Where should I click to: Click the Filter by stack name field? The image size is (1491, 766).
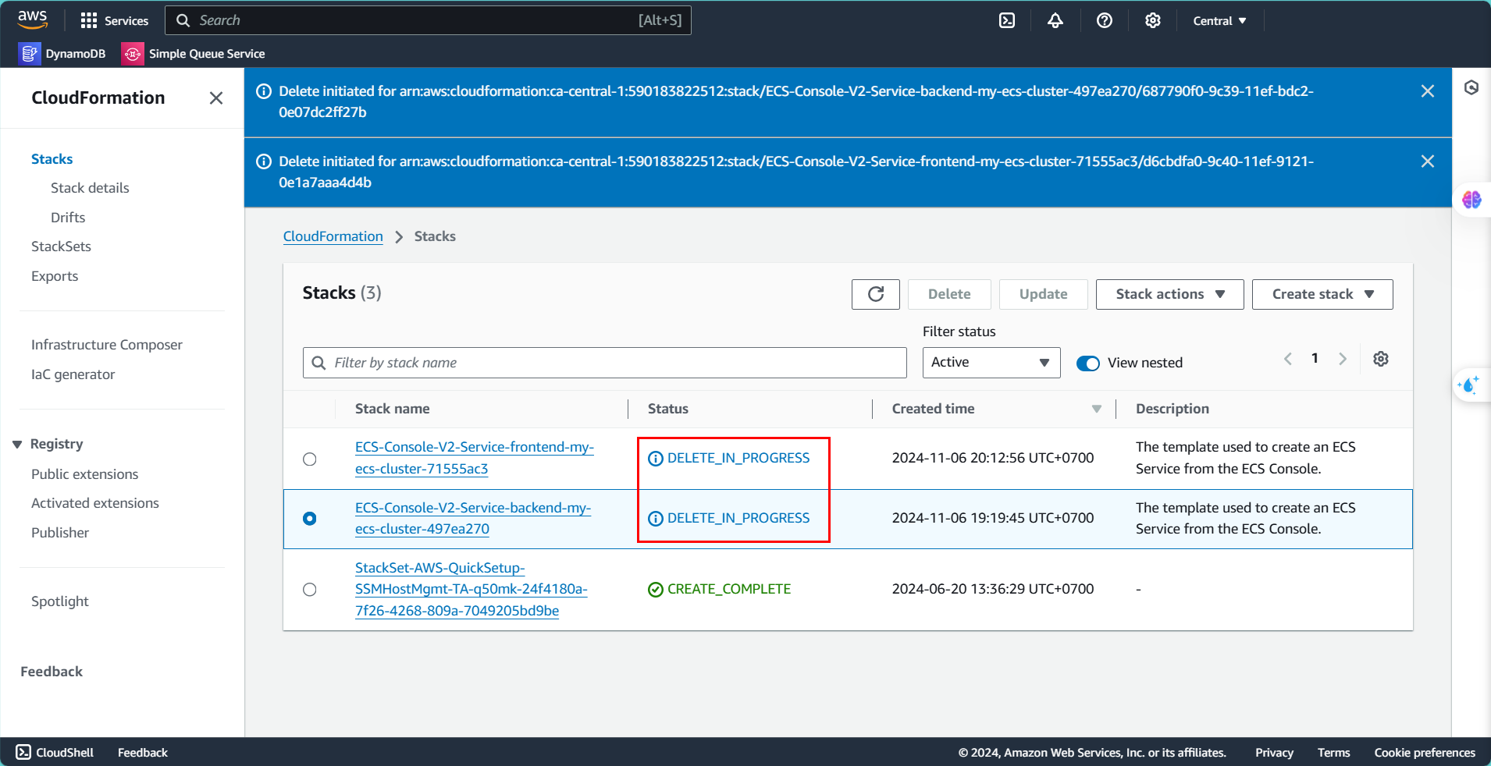point(604,363)
